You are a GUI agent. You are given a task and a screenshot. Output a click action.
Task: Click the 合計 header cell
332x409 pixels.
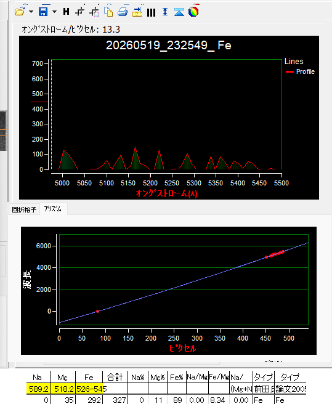coord(115,377)
